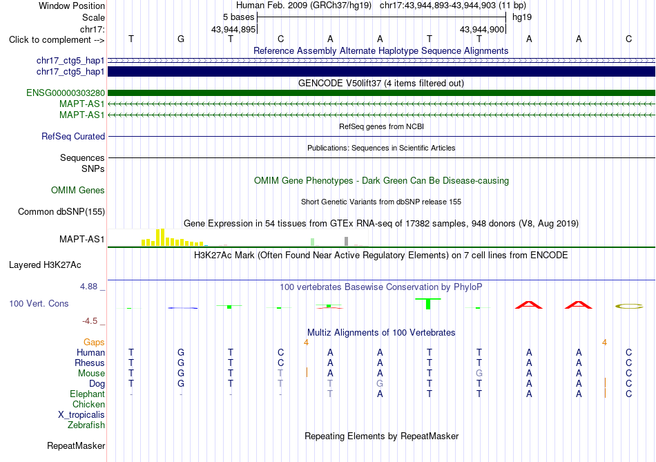Click the GENCODE V50lift37 track title
656x462 pixels.
pyautogui.click(x=381, y=84)
